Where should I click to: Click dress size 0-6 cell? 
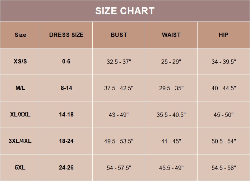(x=66, y=62)
